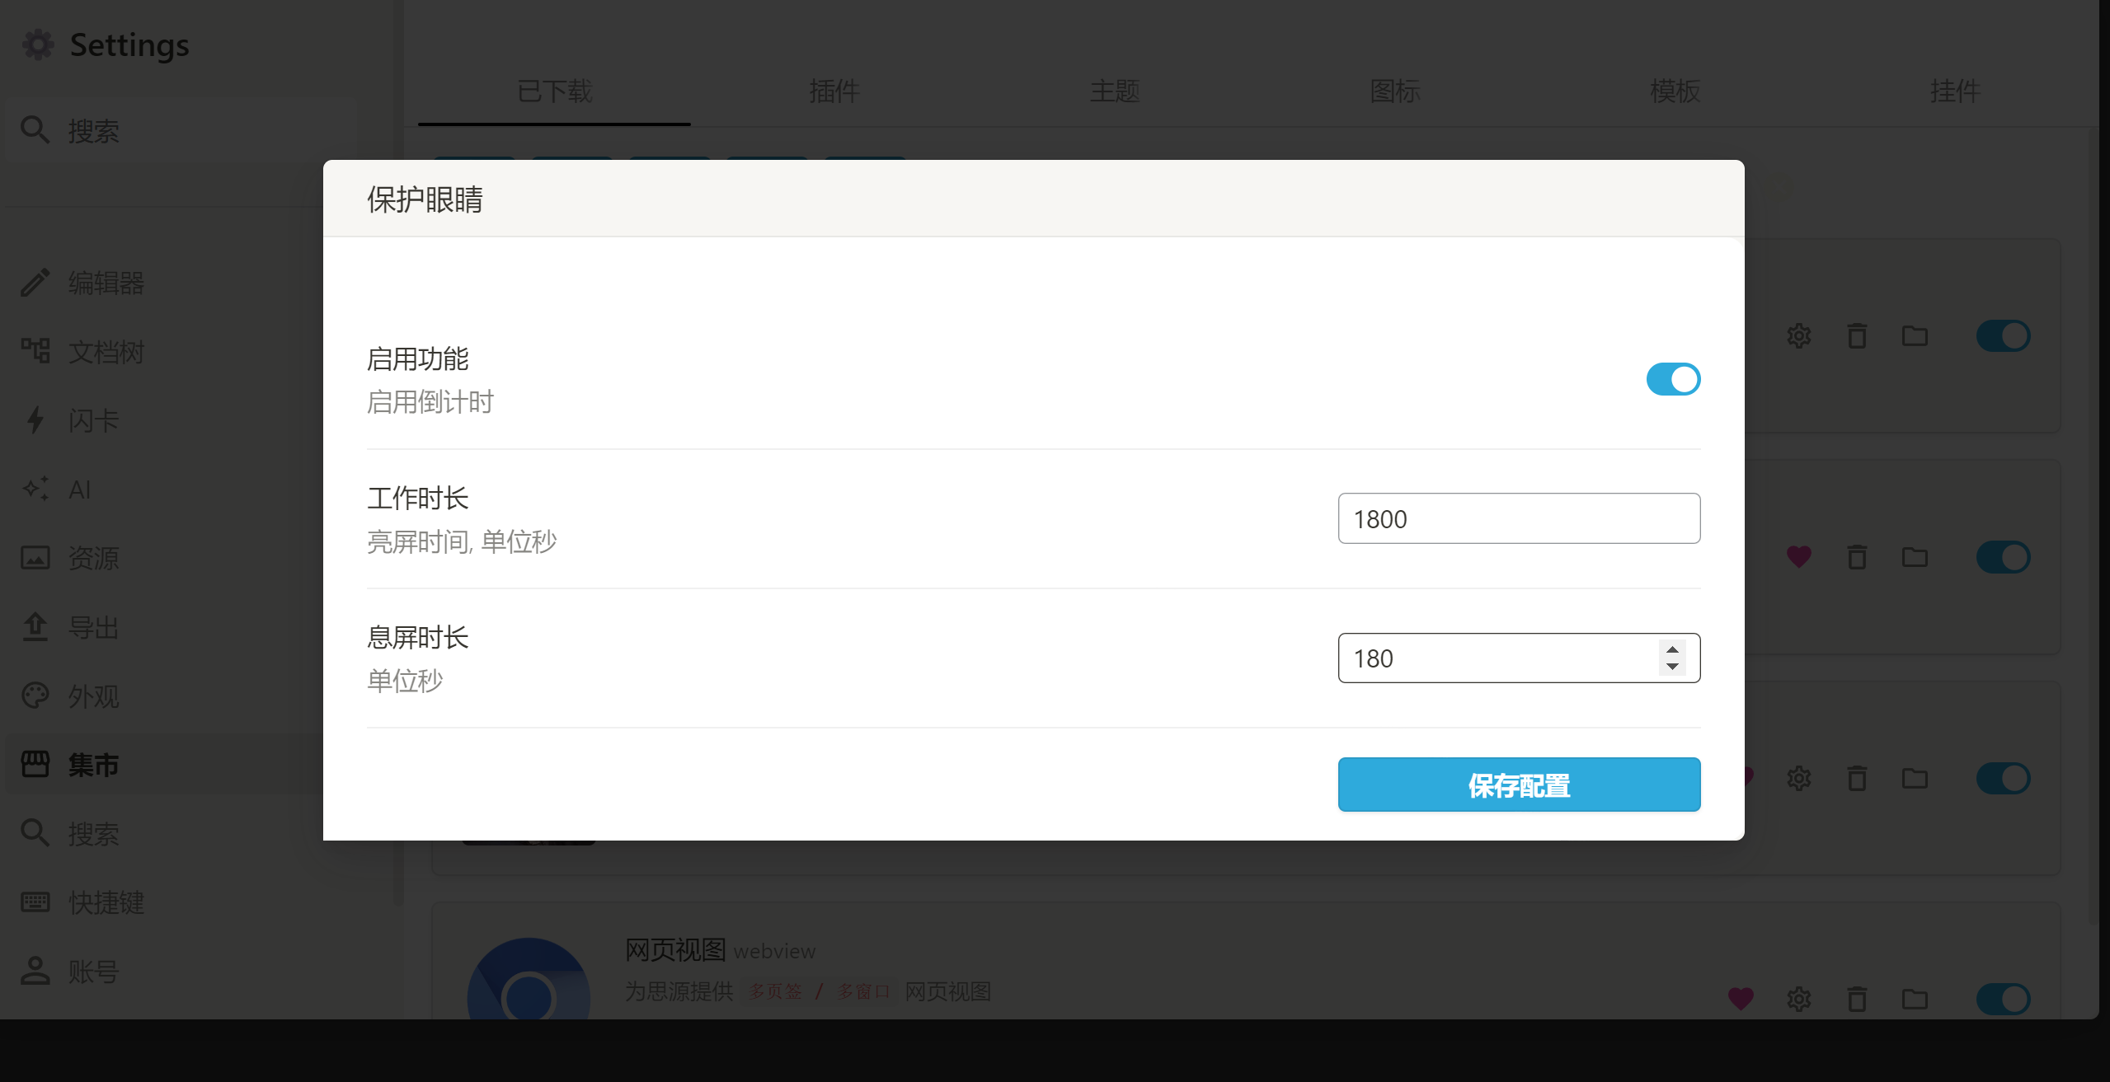Turn off the webview plugin toggle
Image resolution: width=2110 pixels, height=1082 pixels.
pyautogui.click(x=2004, y=999)
